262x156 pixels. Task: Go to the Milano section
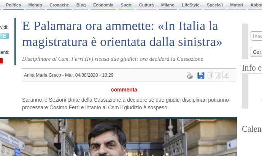(x=168, y=5)
